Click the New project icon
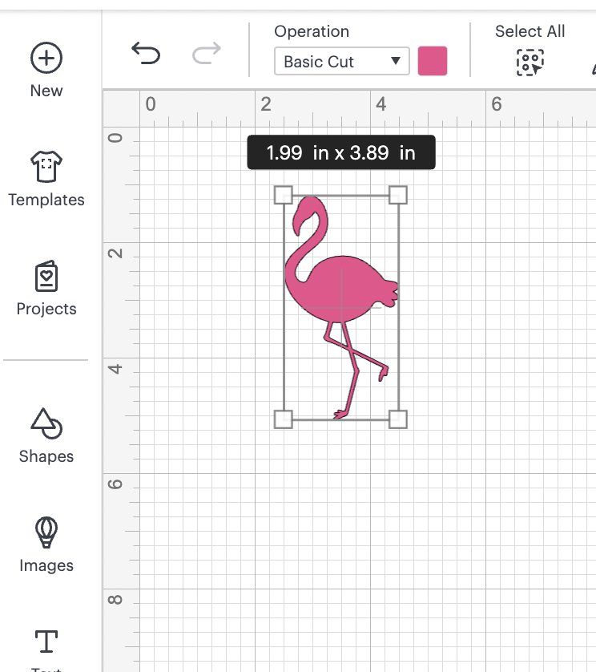The height and width of the screenshot is (672, 596). tap(46, 58)
